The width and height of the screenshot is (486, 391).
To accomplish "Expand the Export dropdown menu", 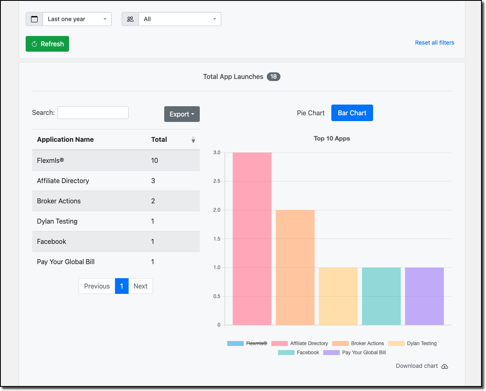I will [182, 114].
